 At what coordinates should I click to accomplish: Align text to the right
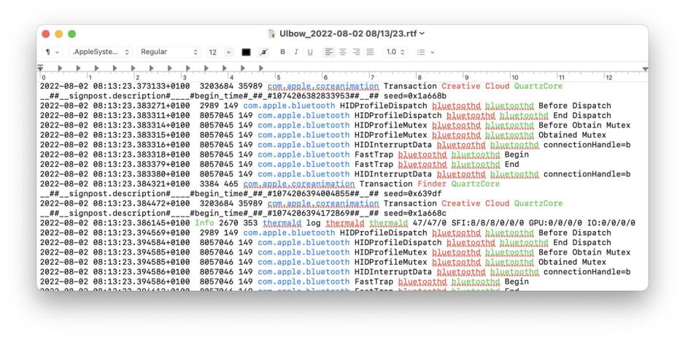tap(356, 52)
